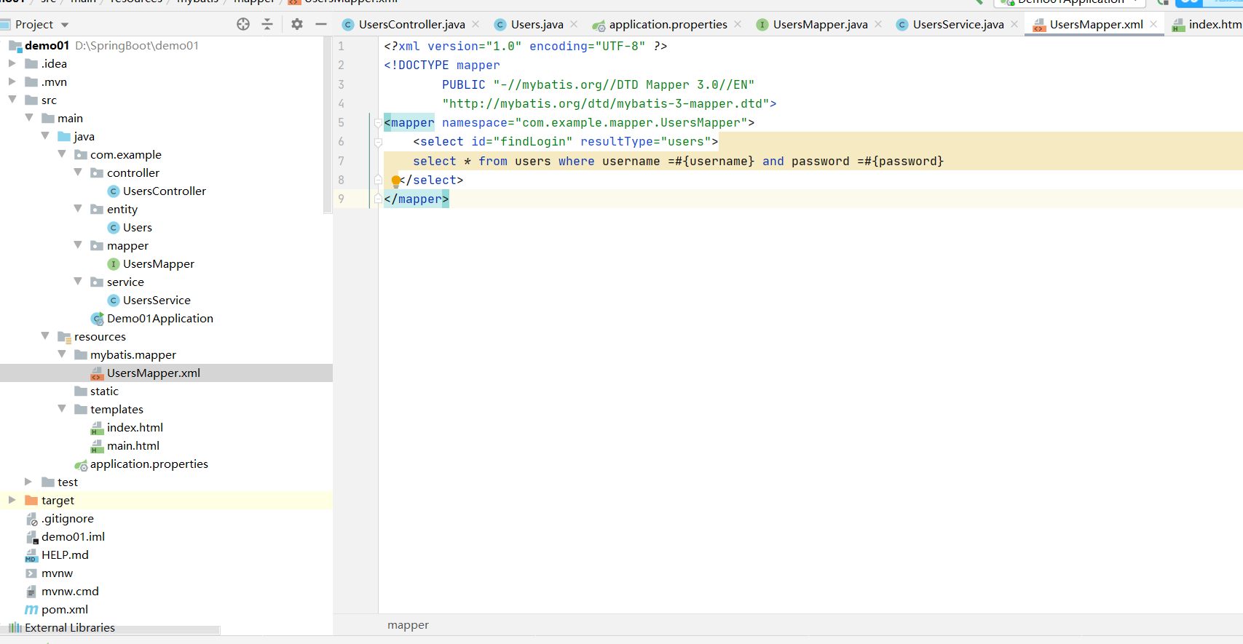Viewport: 1243px width, 644px height.
Task: Expand the target folder
Action: [12, 500]
